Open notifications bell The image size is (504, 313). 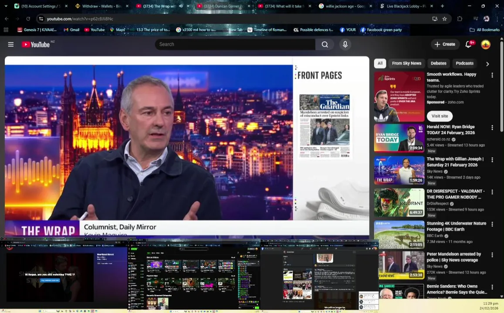coord(469,44)
